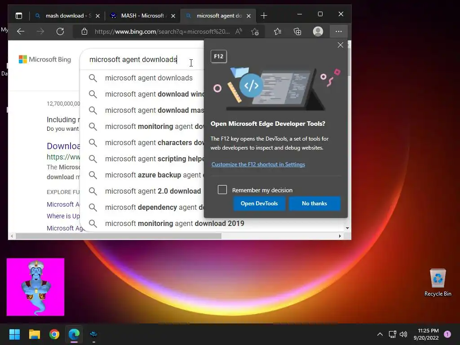Open volume control tray icon
This screenshot has width=460, height=345.
click(403, 334)
